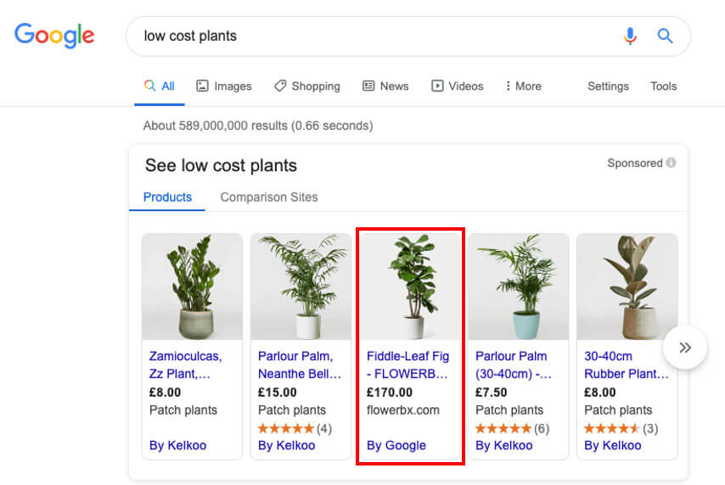The height and width of the screenshot is (485, 725).
Task: Click the five-star rating with (6) reviews
Action: (512, 429)
